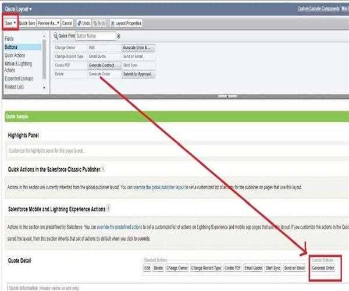Select Edit in the palette
This screenshot has width=349, height=291.
pos(104,48)
